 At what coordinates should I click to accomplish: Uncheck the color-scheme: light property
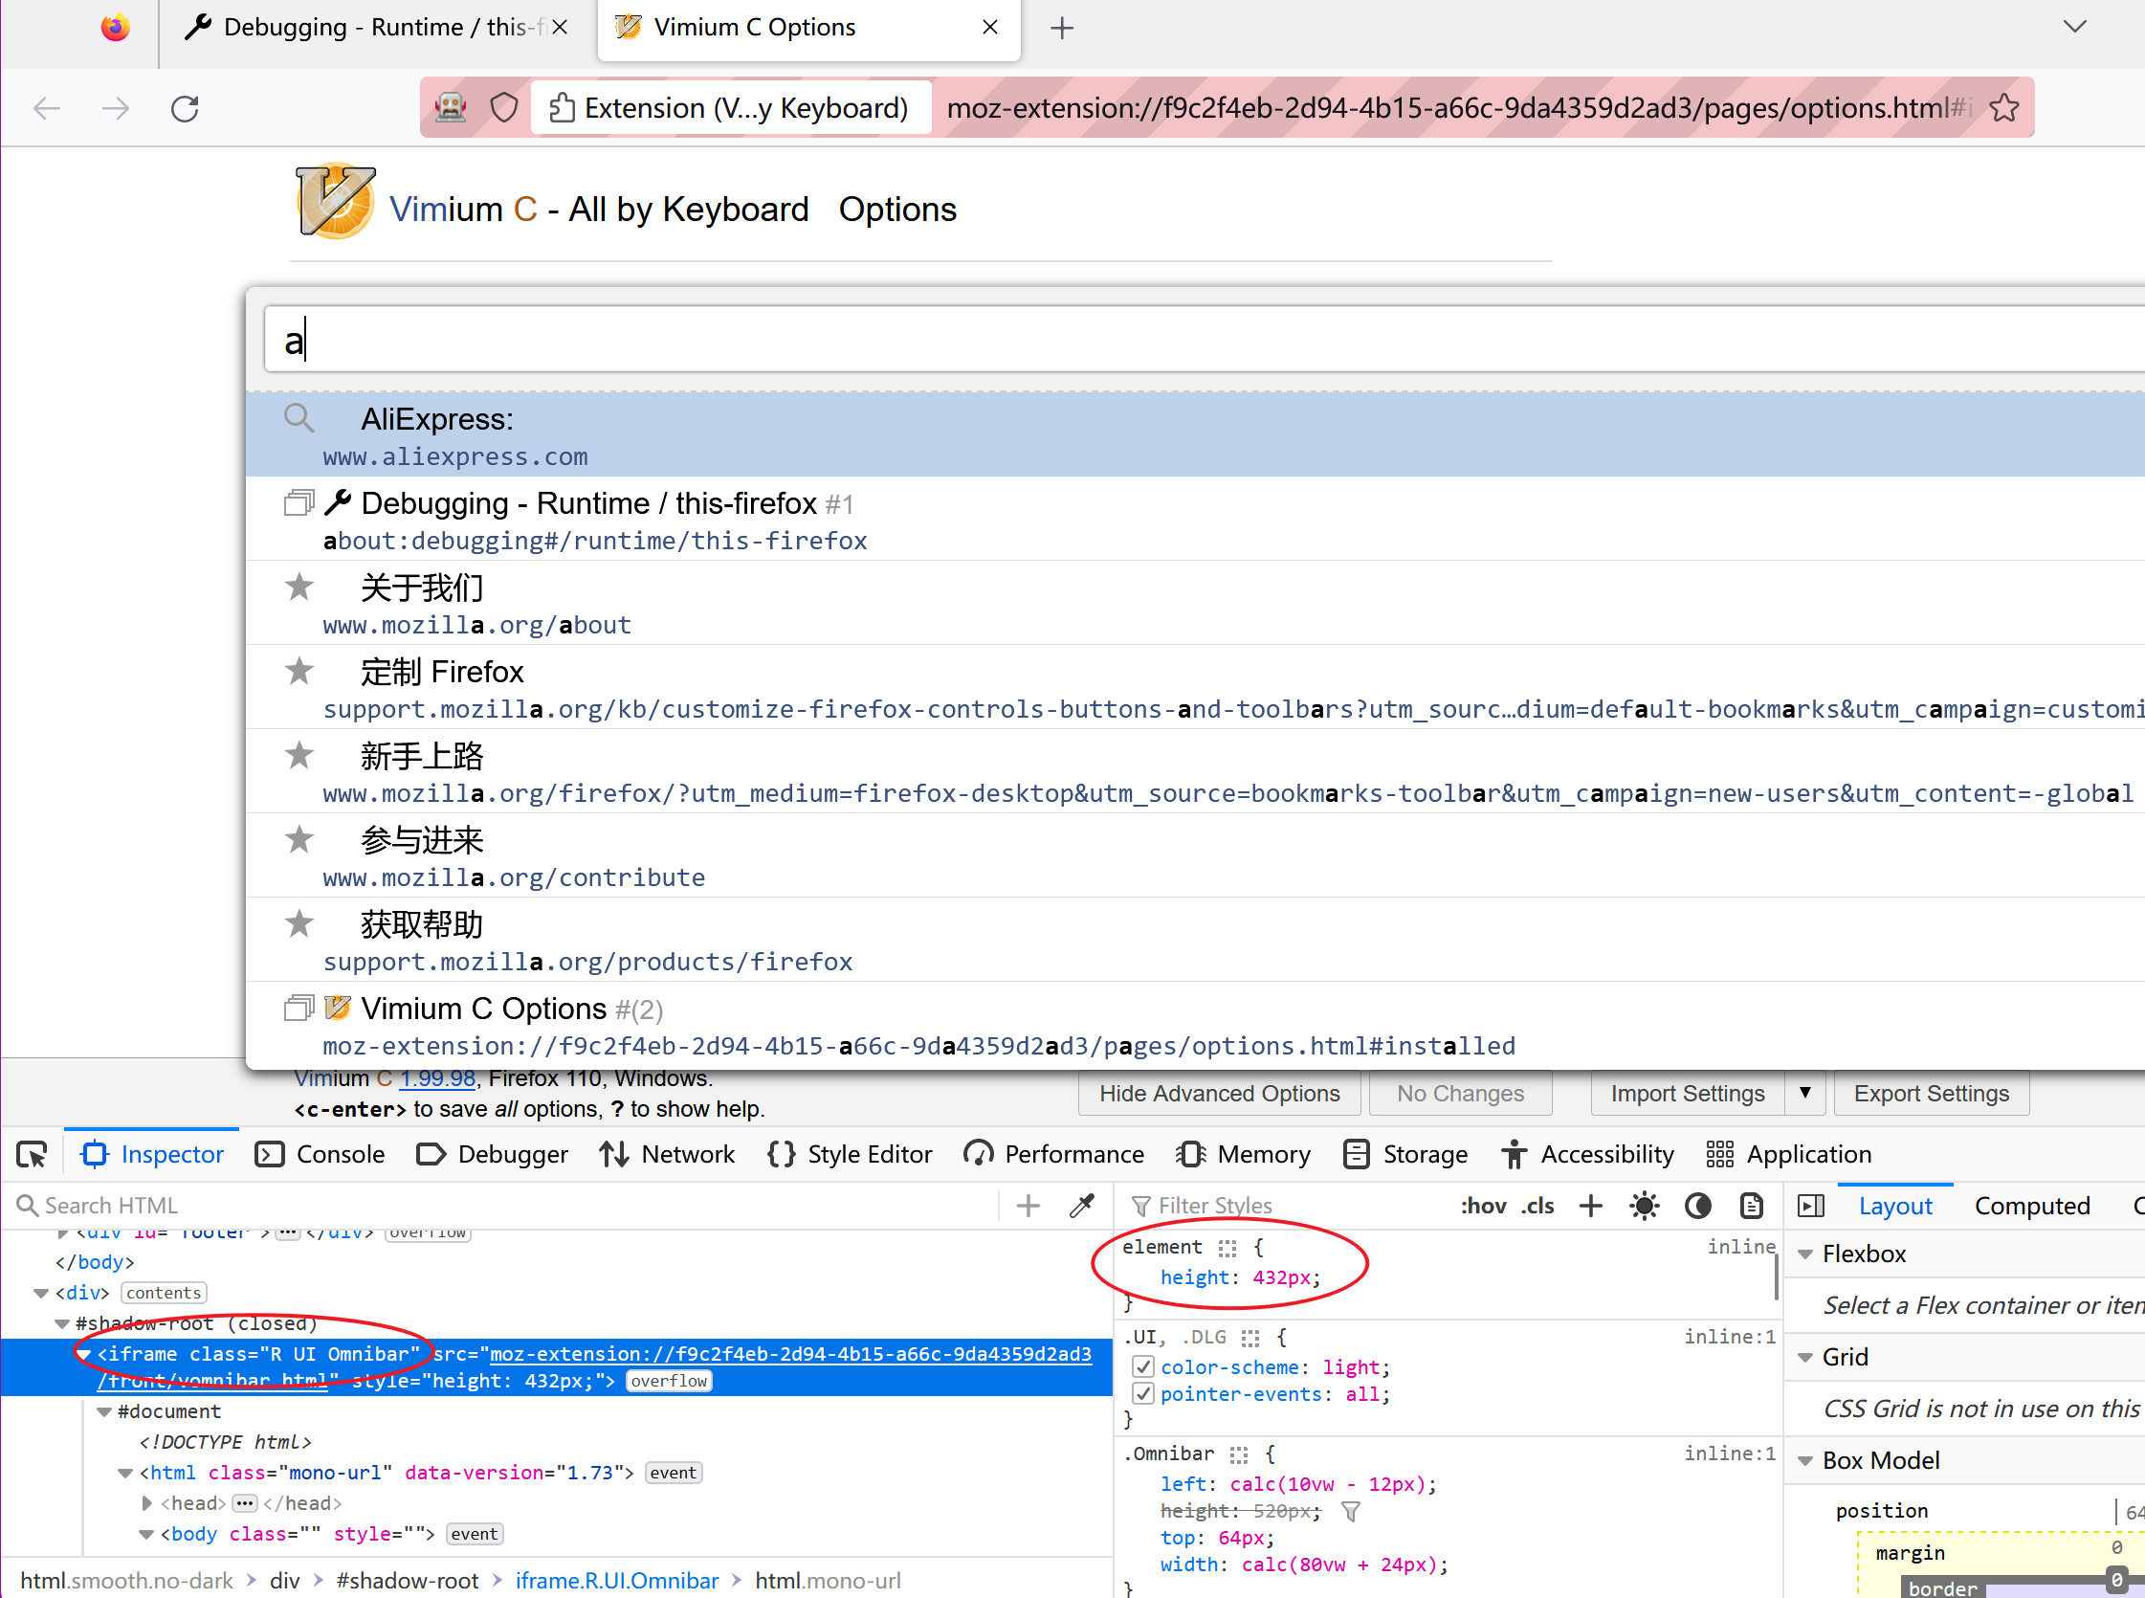click(x=1143, y=1366)
